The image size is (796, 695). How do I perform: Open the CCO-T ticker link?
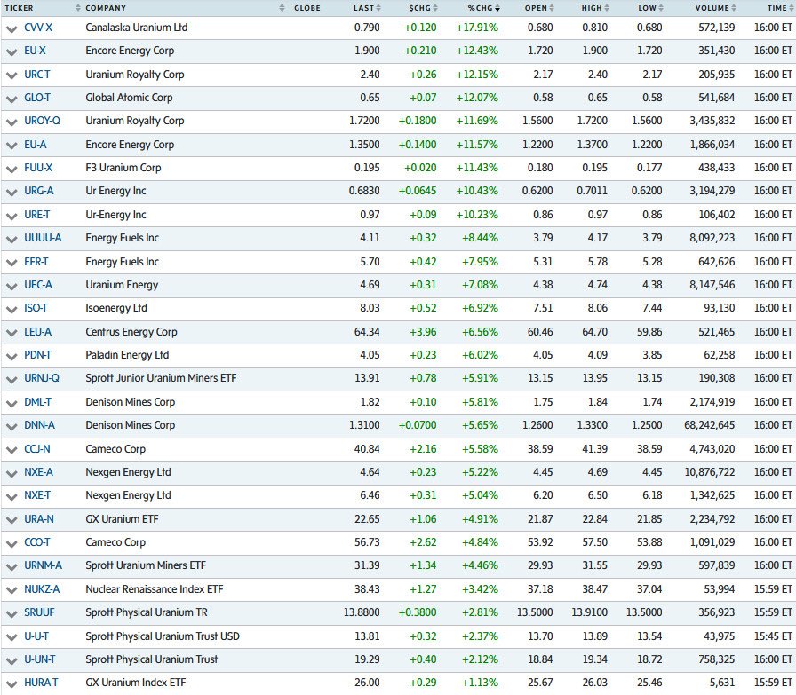tap(37, 542)
